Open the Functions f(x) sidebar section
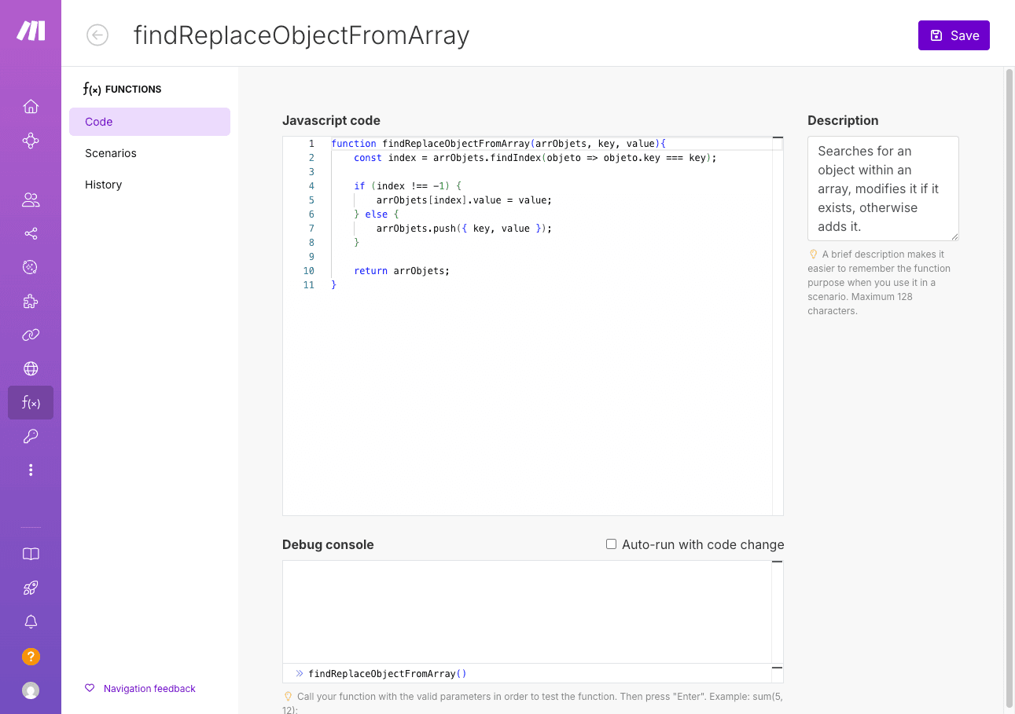This screenshot has width=1015, height=714. click(x=31, y=402)
